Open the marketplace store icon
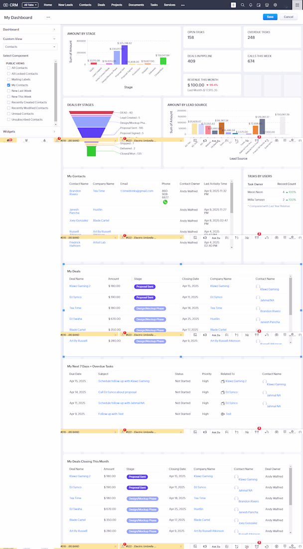303x549 pixels. pos(267,5)
